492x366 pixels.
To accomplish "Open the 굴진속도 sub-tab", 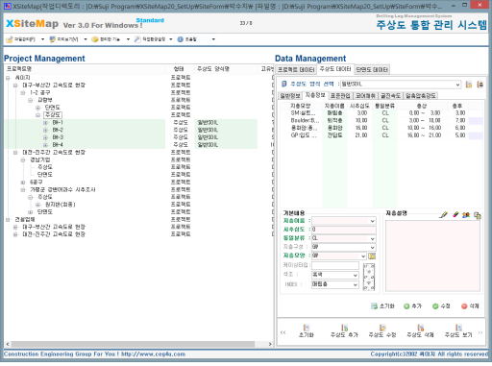I will point(390,96).
